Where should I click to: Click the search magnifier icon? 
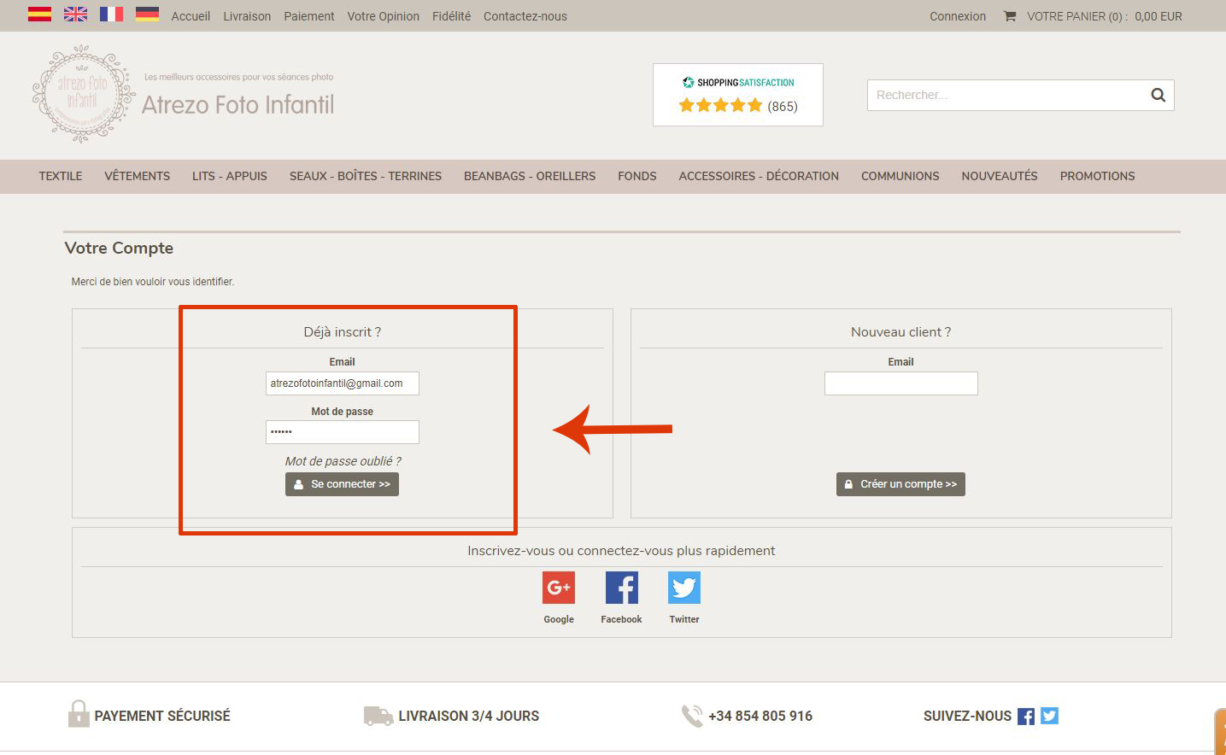coord(1158,95)
